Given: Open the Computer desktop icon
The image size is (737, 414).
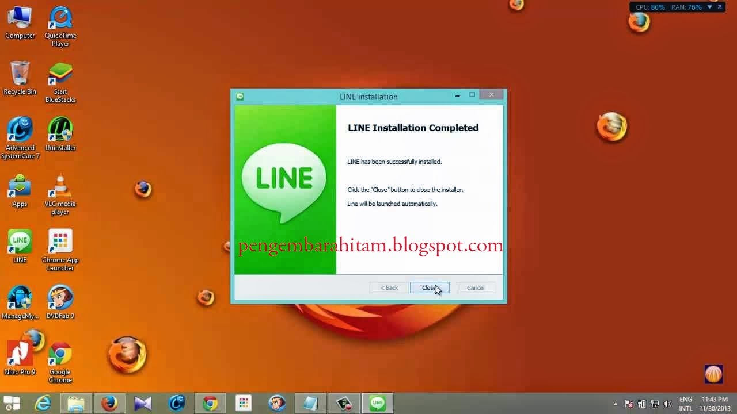Looking at the screenshot, I should click(20, 23).
